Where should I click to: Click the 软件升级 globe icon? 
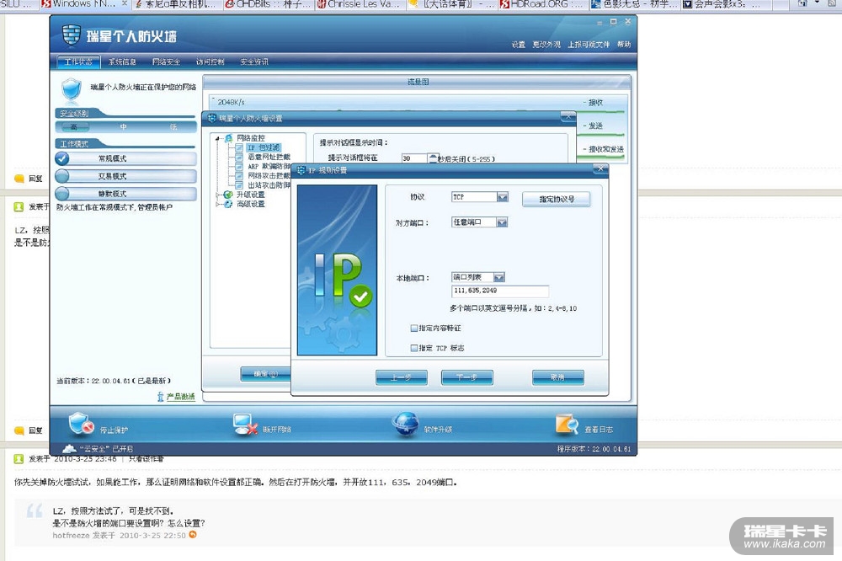(405, 424)
